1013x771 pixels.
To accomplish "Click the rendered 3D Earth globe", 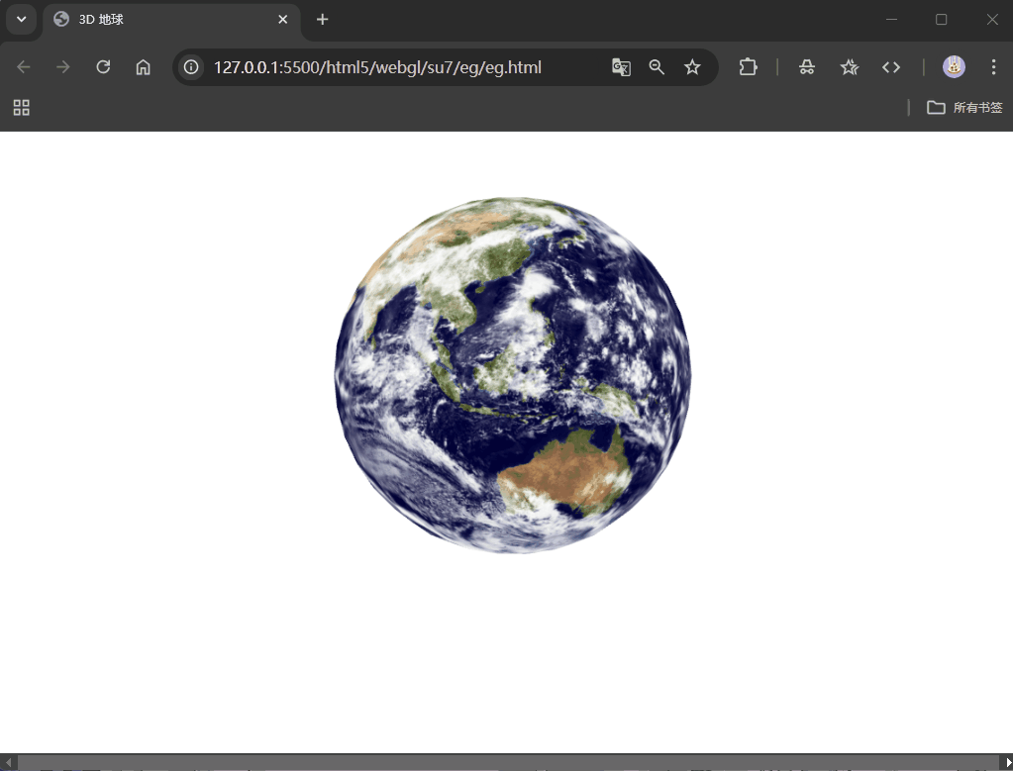I will pyautogui.click(x=511, y=374).
